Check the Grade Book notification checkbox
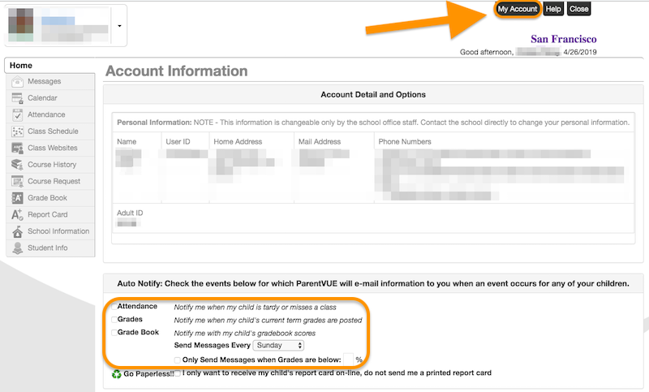Viewport: 649px width, 392px height. 114,333
